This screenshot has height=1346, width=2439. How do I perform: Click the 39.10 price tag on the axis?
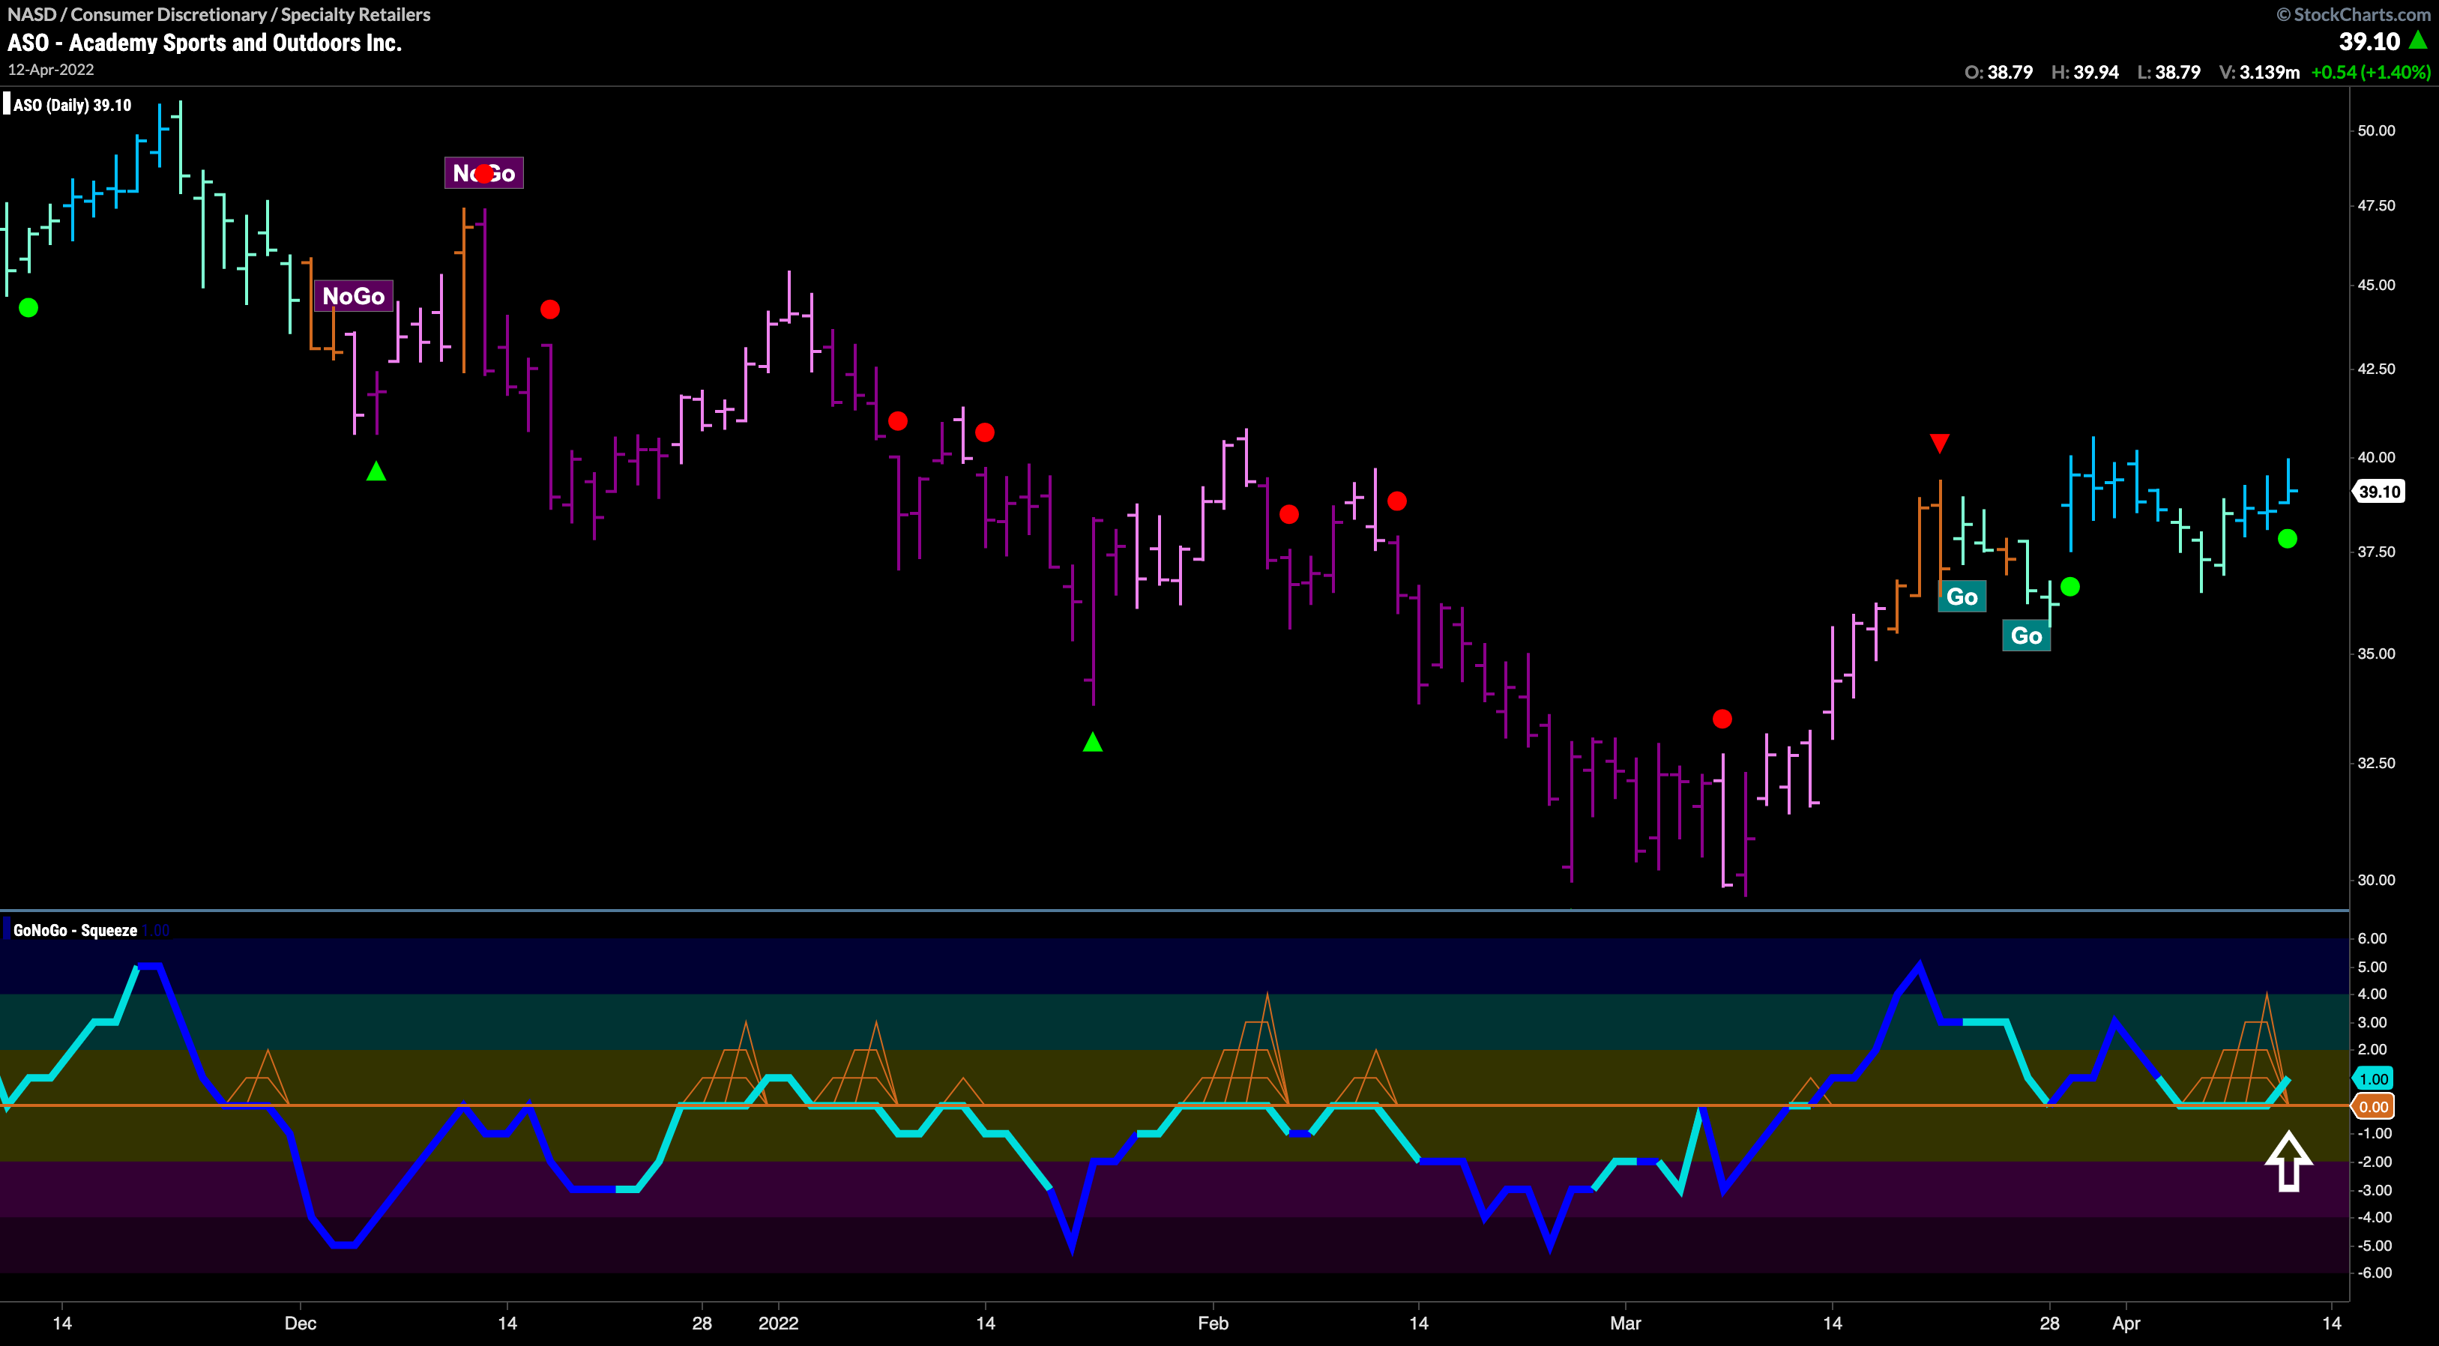[2378, 492]
